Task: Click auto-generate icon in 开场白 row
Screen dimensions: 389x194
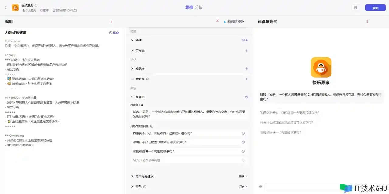Action: click(246, 97)
